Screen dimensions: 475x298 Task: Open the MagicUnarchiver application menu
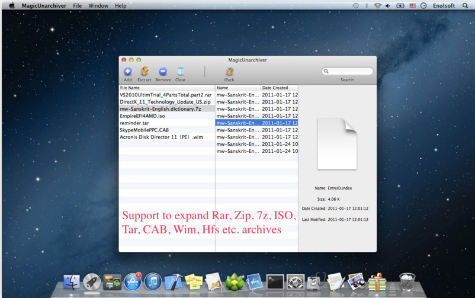coord(44,5)
